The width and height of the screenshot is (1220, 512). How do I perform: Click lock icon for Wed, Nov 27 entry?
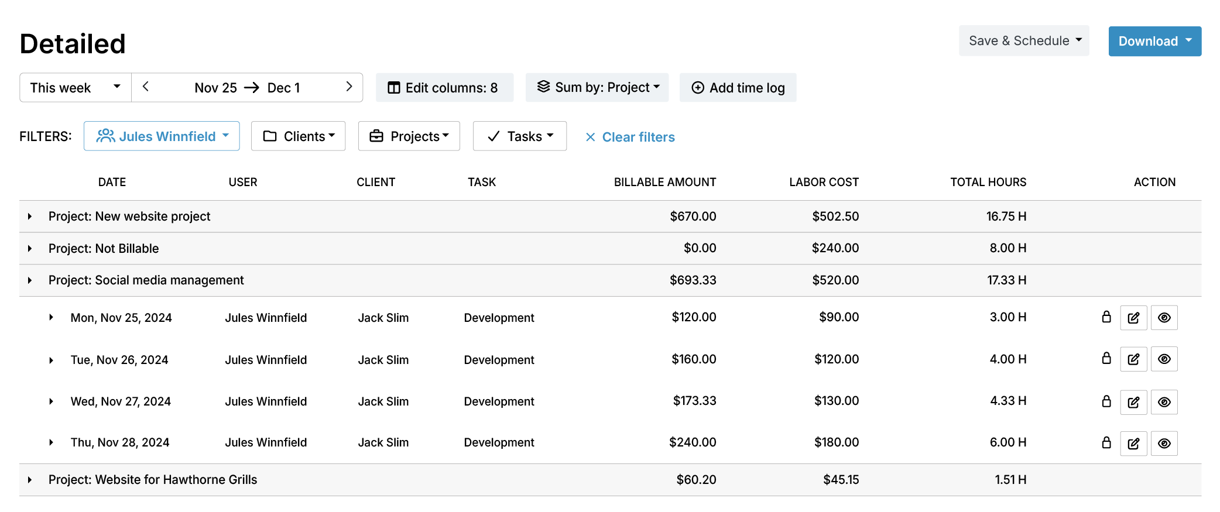(1106, 401)
